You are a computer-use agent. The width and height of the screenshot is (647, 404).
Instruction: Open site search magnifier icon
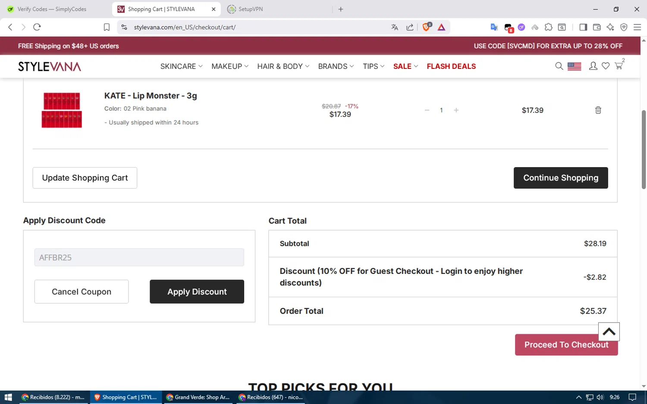coord(559,66)
